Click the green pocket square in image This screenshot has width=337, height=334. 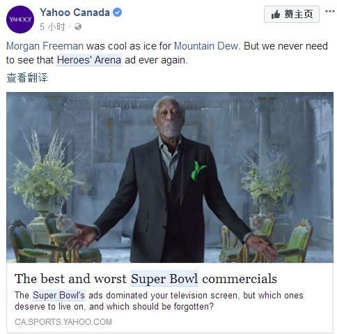198,171
